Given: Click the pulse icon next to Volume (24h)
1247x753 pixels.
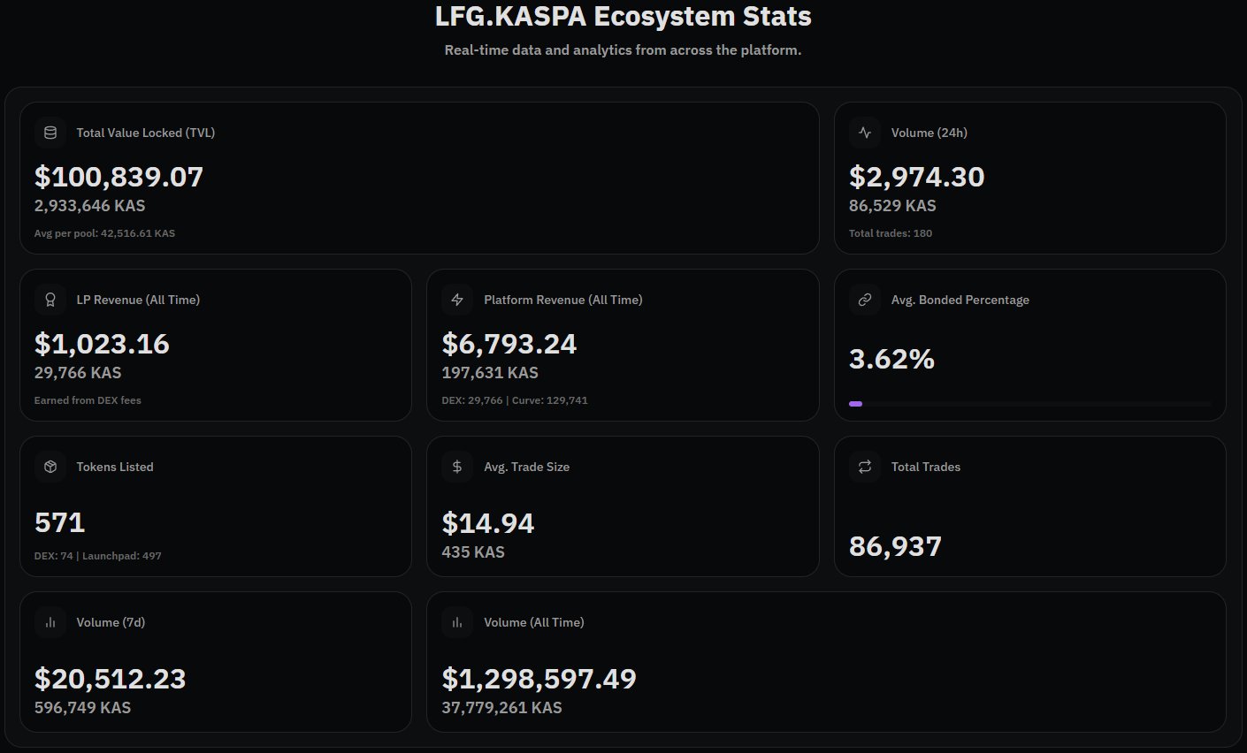Looking at the screenshot, I should click(x=865, y=133).
